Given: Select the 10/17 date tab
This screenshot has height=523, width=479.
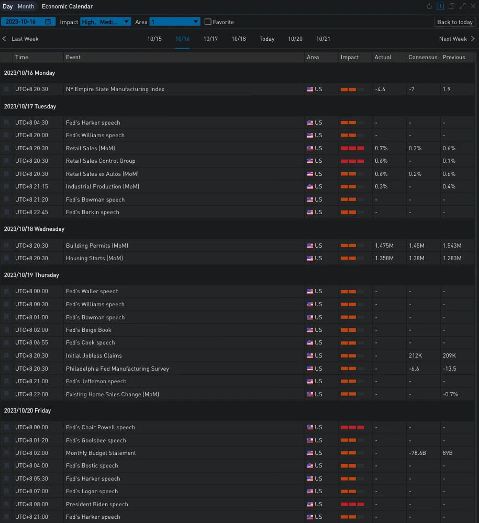Looking at the screenshot, I should [210, 39].
